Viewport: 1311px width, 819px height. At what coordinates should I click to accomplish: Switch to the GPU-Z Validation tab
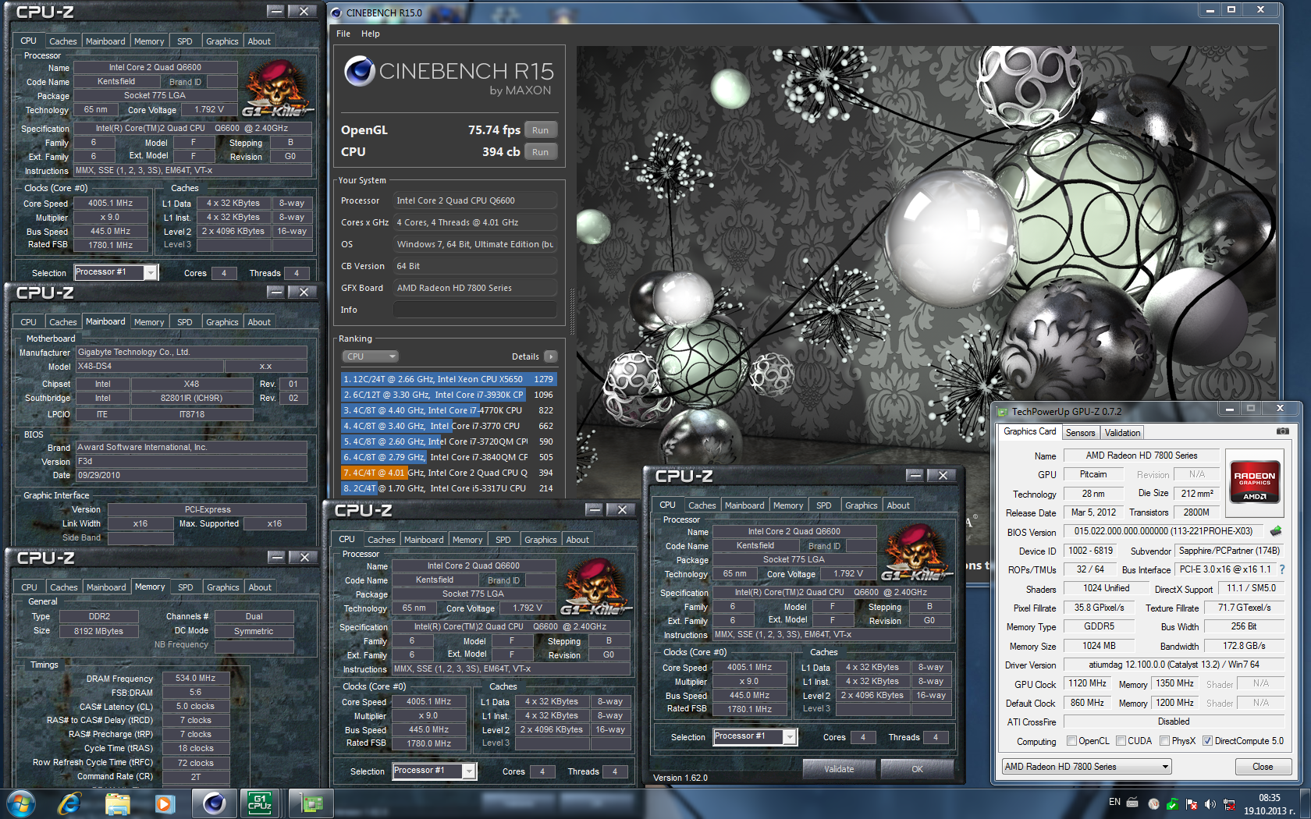point(1122,433)
